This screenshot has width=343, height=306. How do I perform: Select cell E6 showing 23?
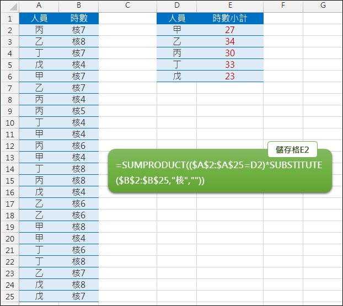(230, 76)
